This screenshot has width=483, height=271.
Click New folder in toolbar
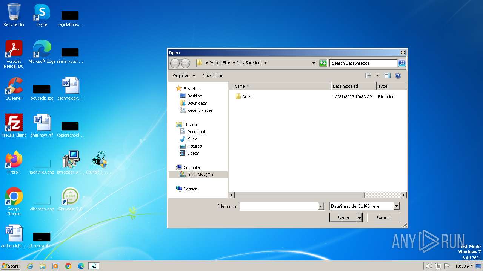[x=212, y=76]
